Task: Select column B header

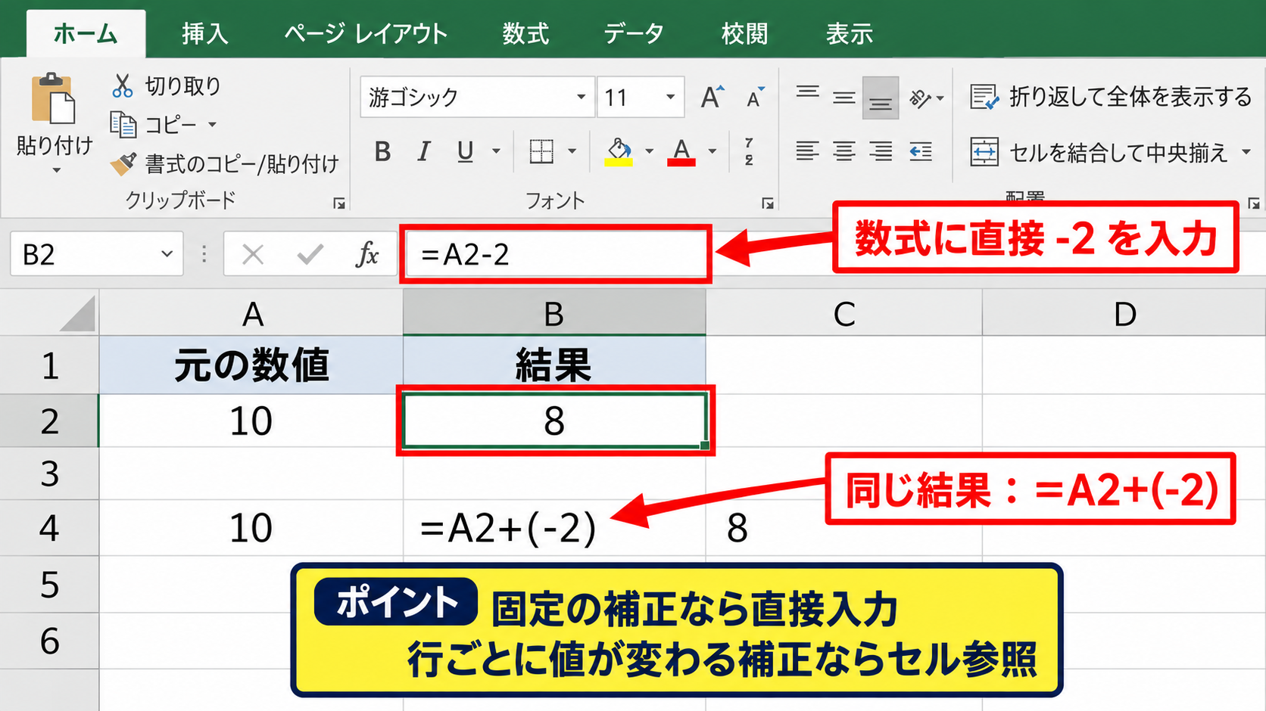Action: point(554,313)
